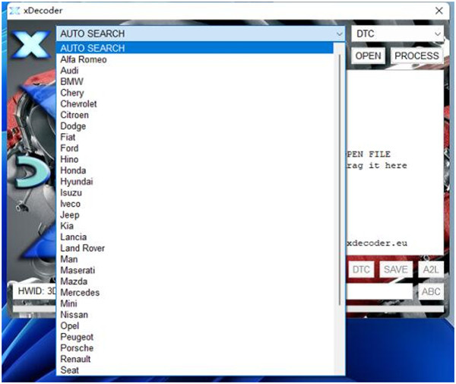Viewport: 456px width, 384px height.
Task: Select Mercedes from the brand list
Action: [x=80, y=292]
